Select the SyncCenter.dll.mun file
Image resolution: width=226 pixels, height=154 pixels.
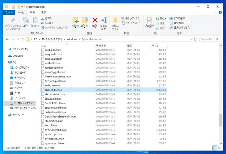click(103, 130)
